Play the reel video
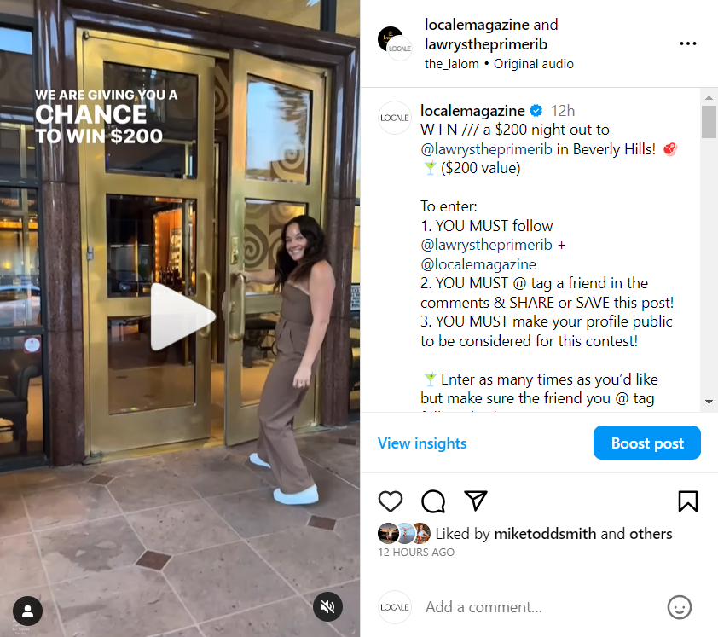The image size is (718, 637). click(182, 316)
